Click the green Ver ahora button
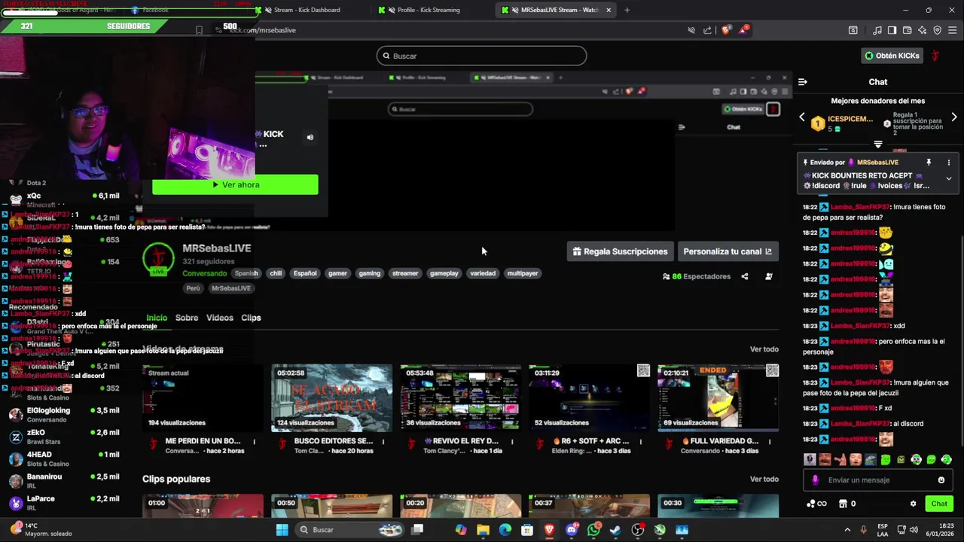 pos(235,184)
